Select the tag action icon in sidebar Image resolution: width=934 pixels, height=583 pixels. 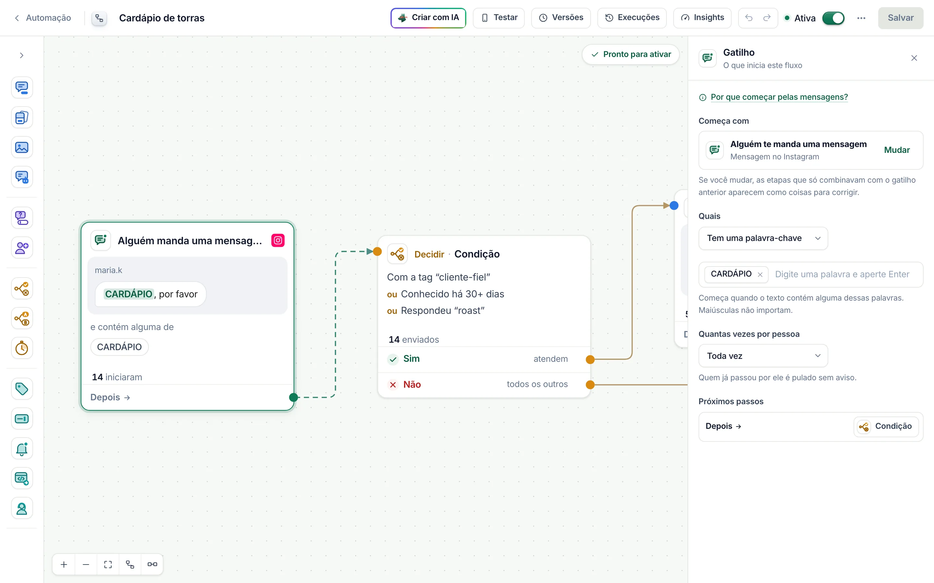pyautogui.click(x=22, y=389)
